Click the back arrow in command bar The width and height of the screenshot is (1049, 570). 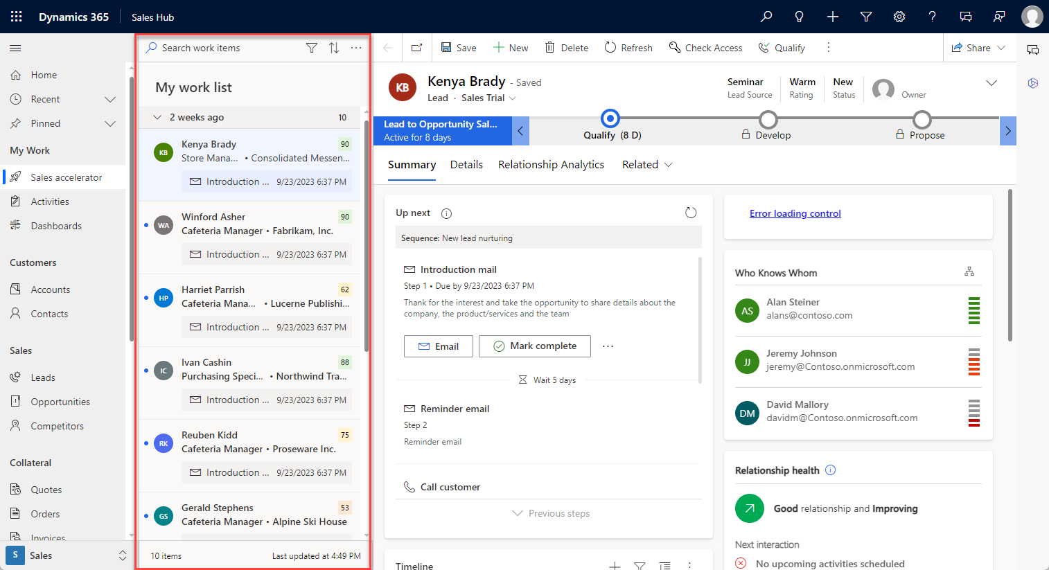coord(388,48)
